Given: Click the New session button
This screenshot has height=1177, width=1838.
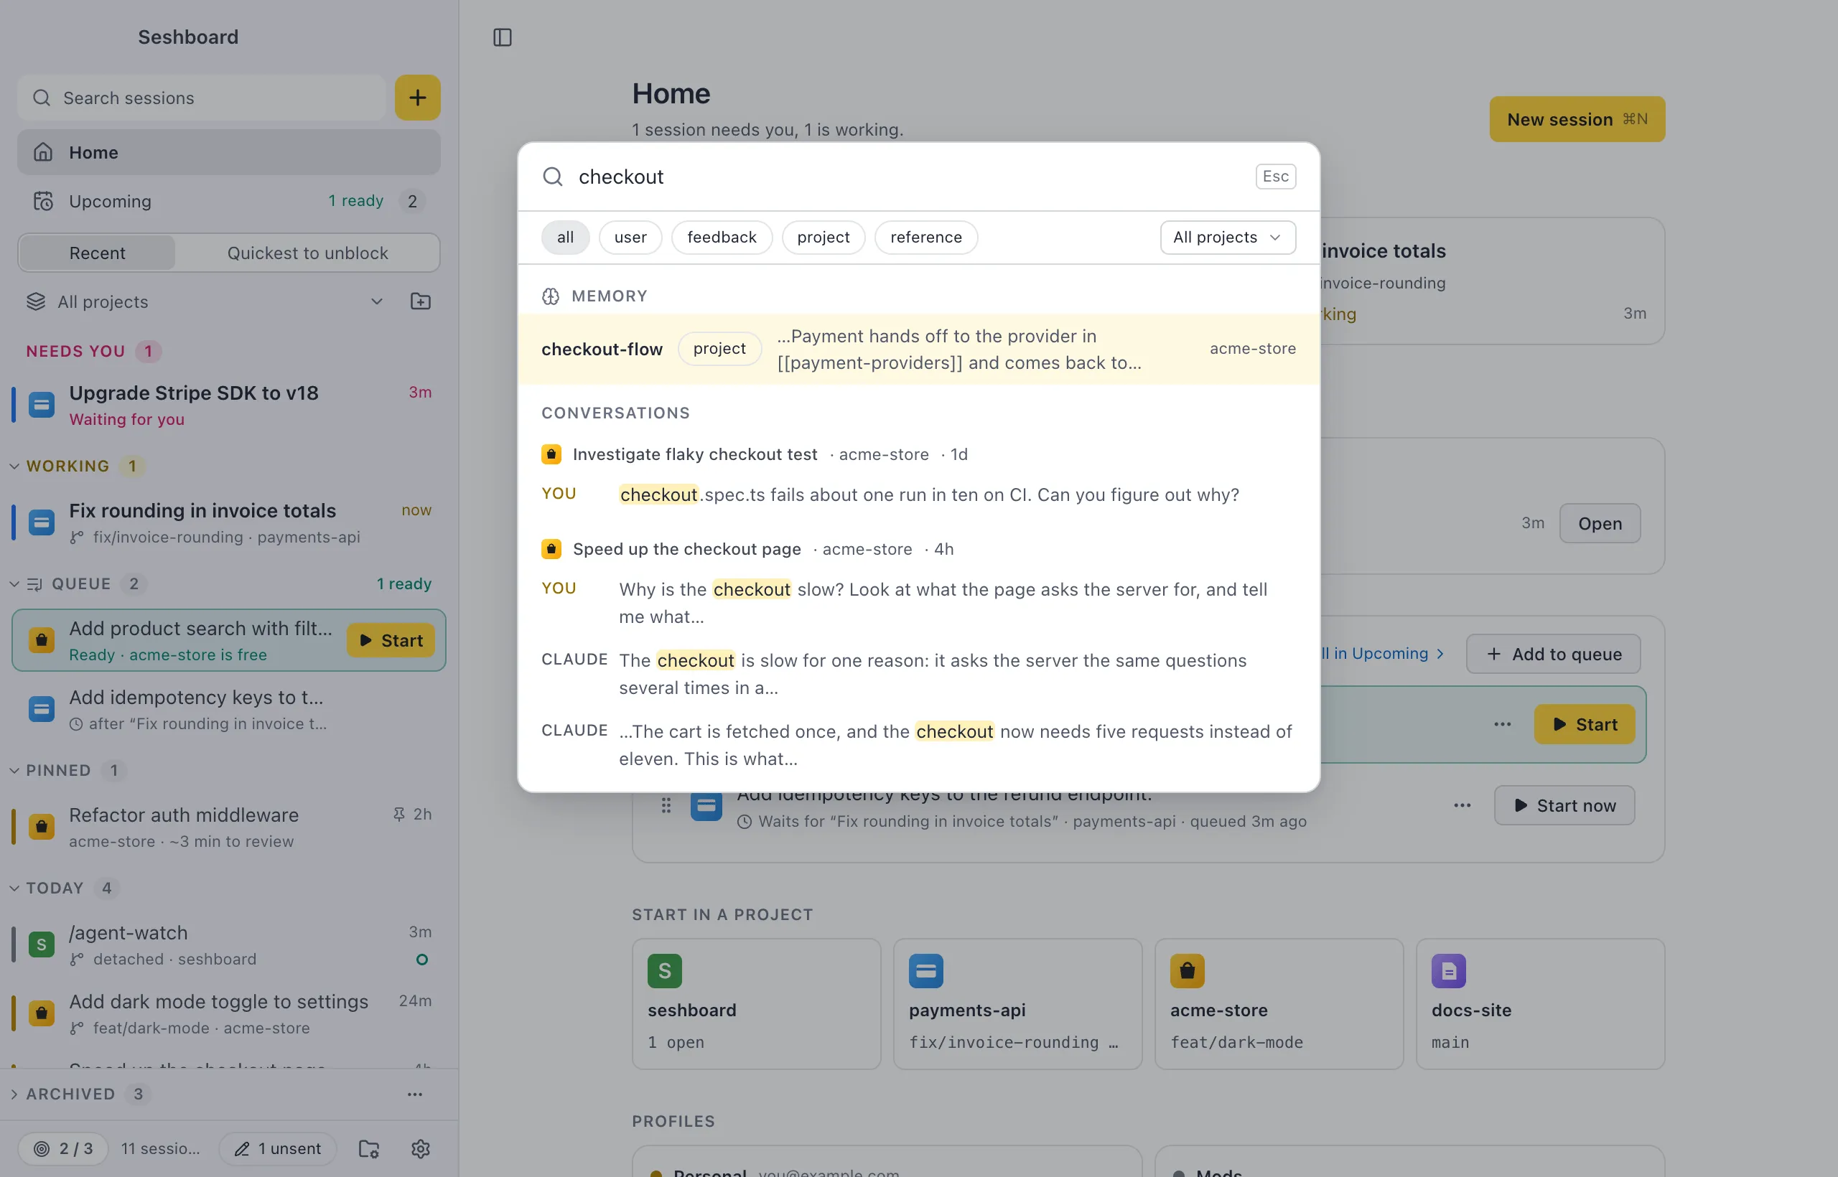Looking at the screenshot, I should (x=1577, y=119).
